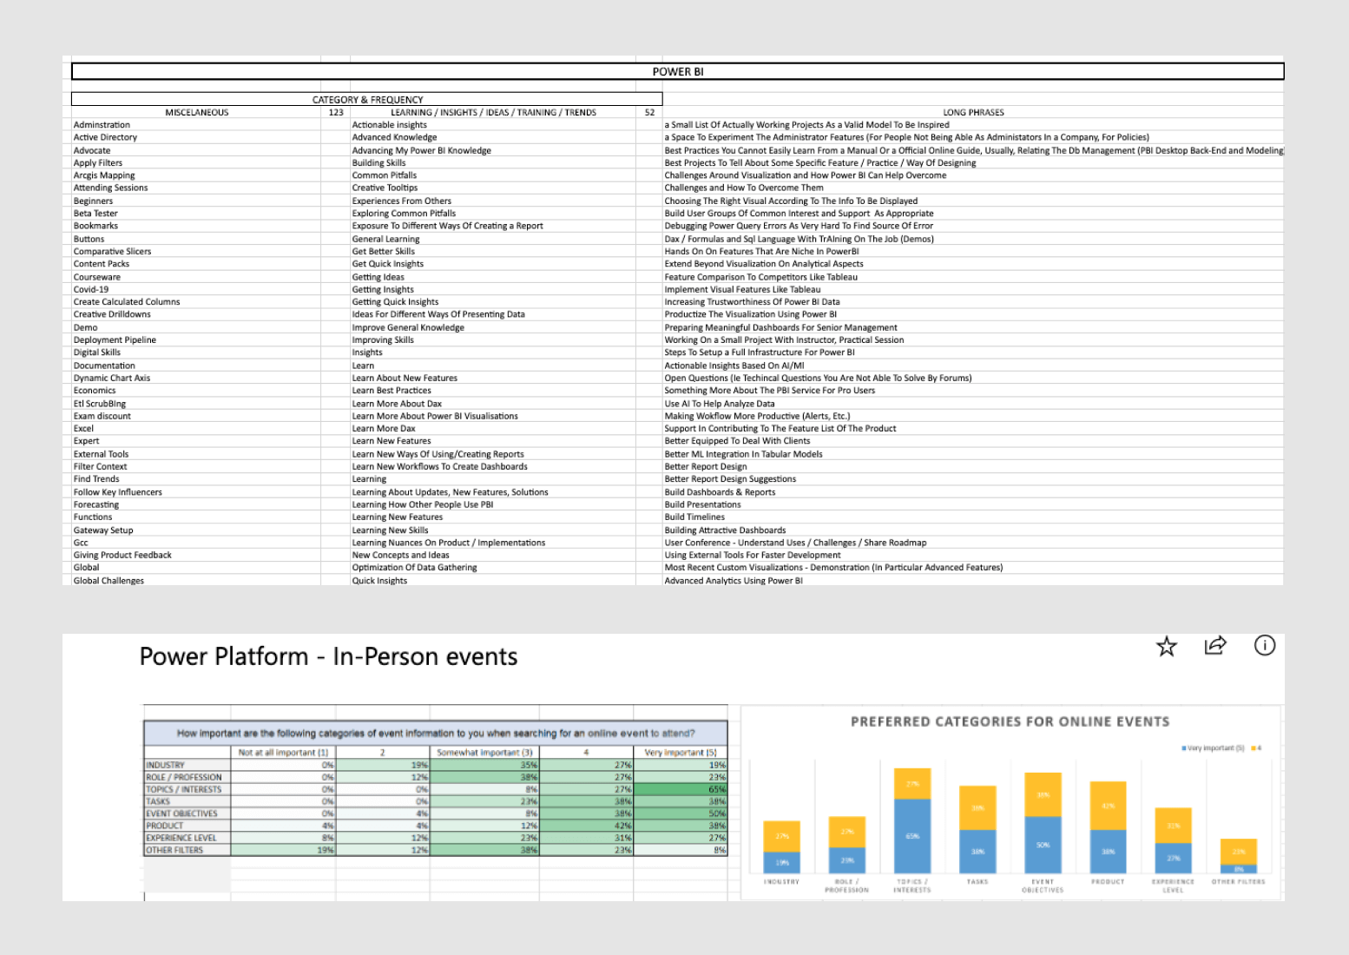
Task: Select the Use AI To Help Analyze Data cell
Action: [973, 403]
